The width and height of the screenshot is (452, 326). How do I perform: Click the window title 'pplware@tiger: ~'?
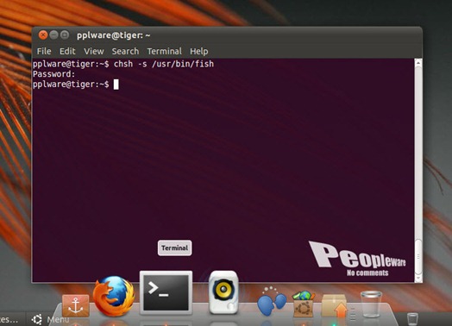click(114, 35)
